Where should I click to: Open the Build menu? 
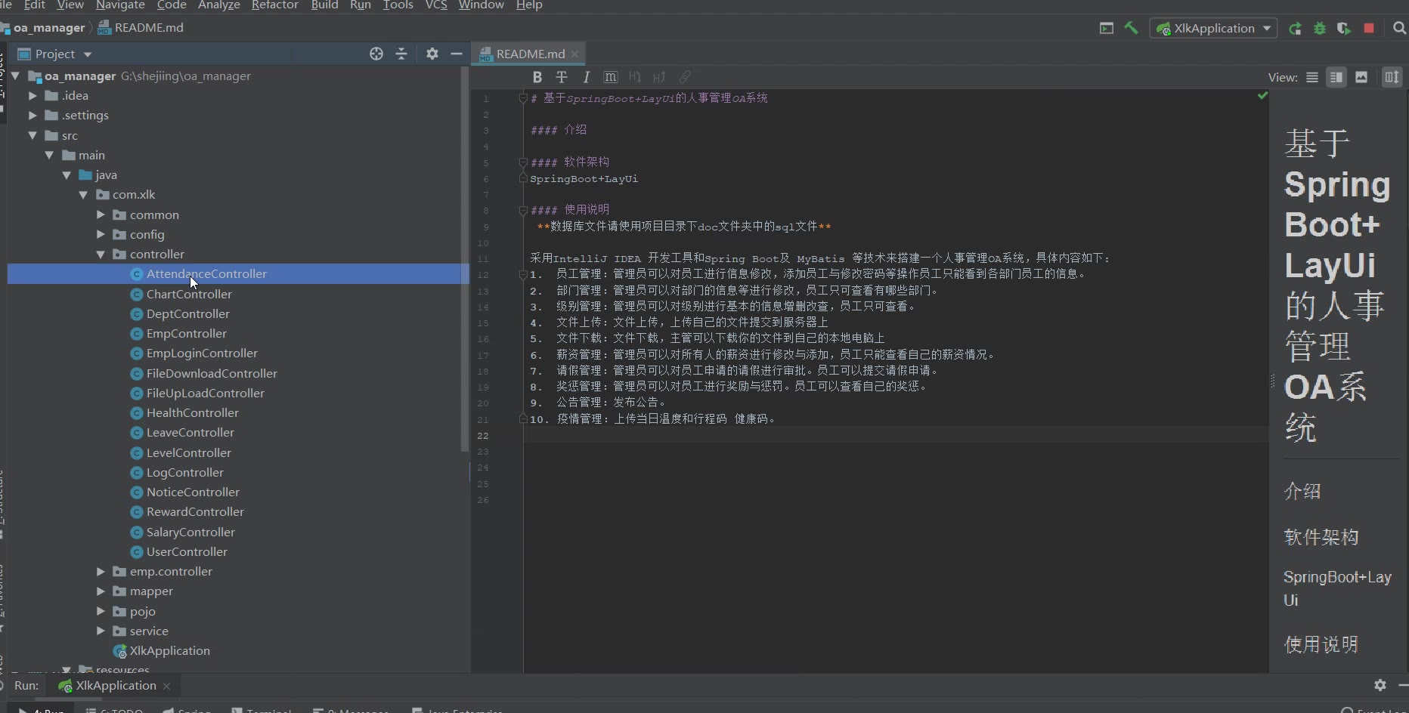325,5
